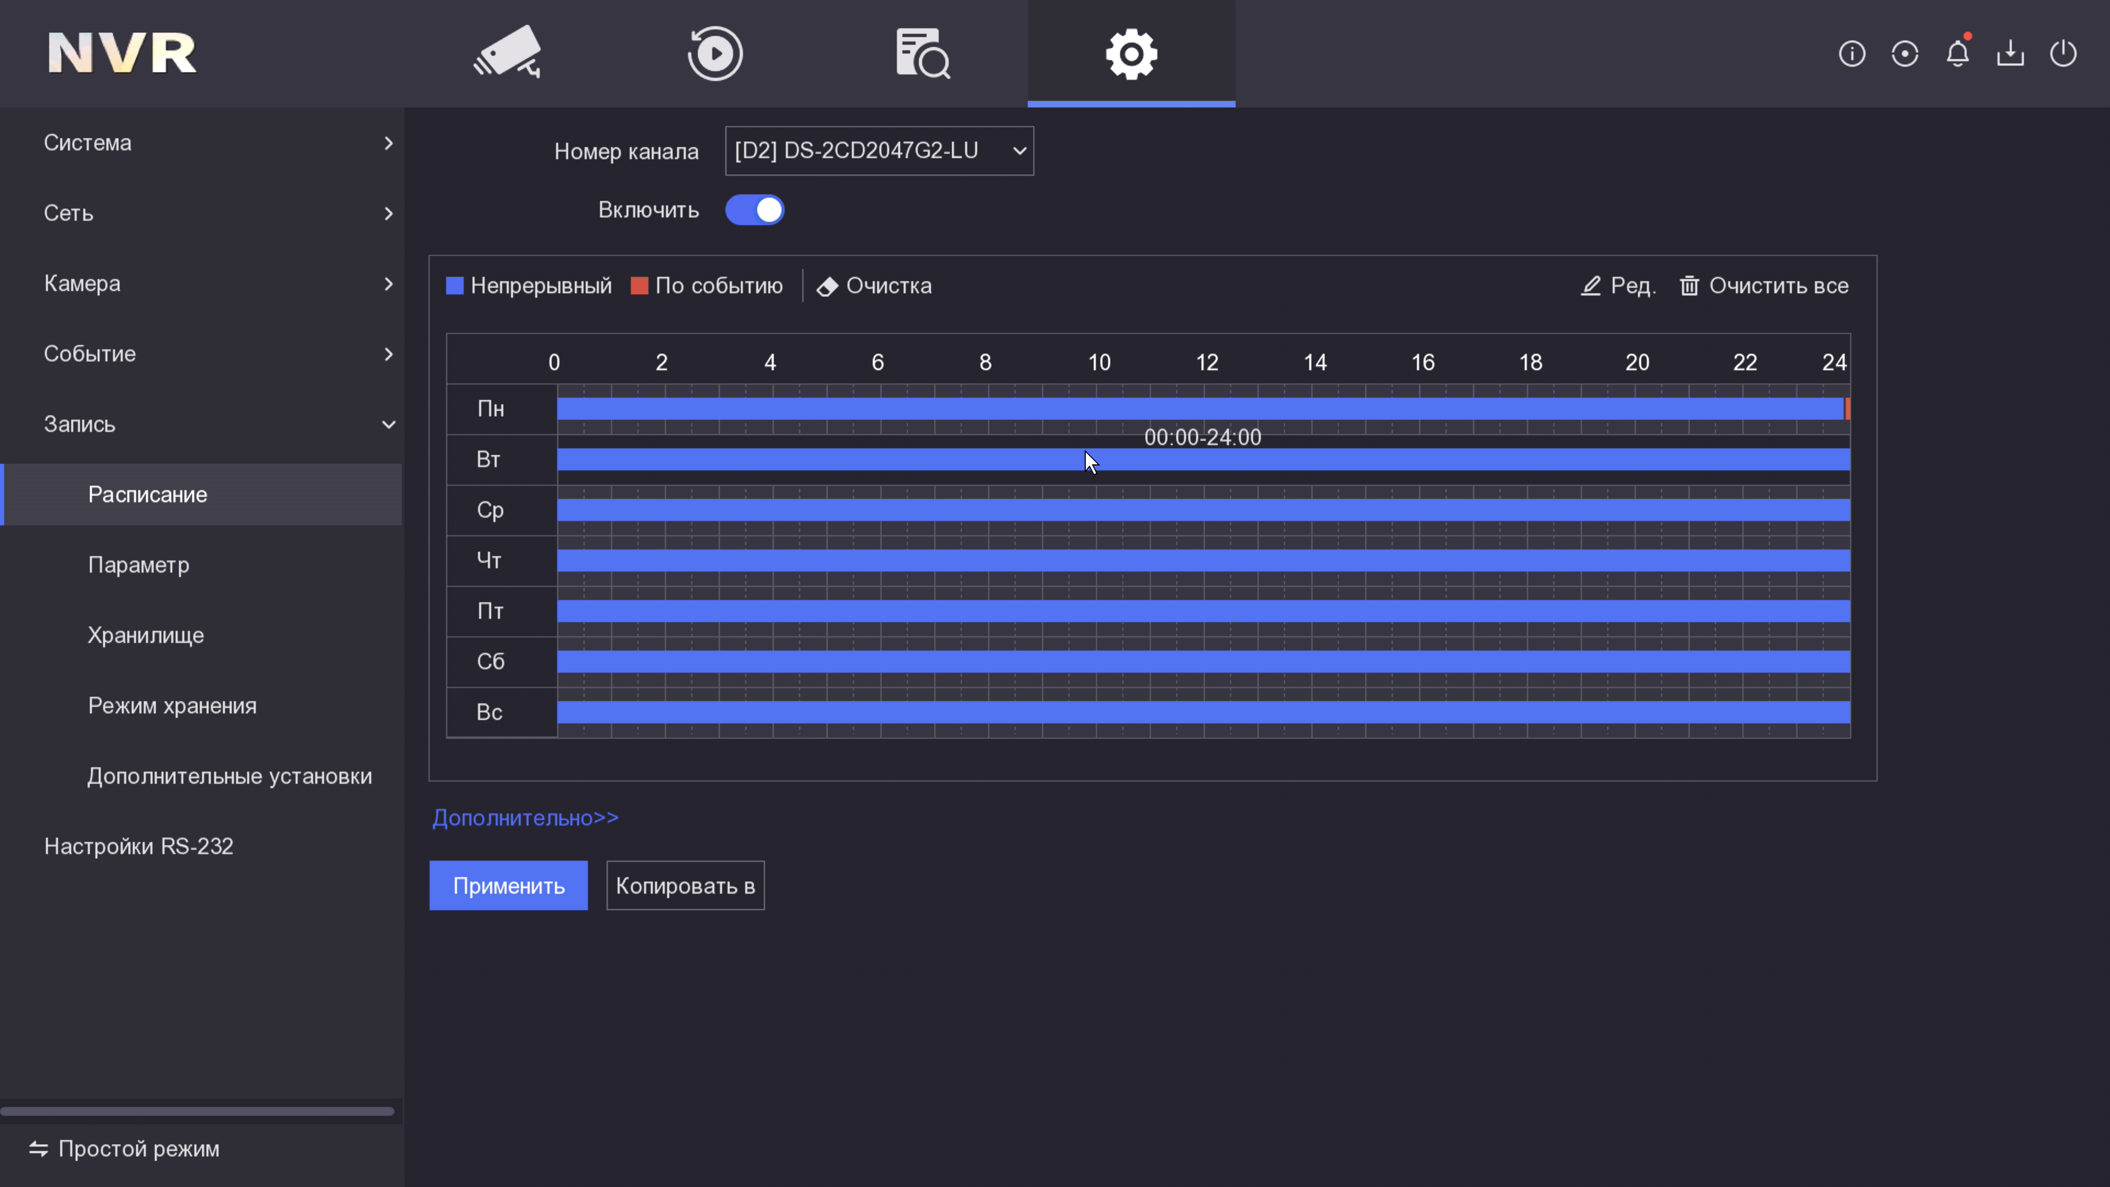Screen dimensions: 2110x1187
Task: Open the playback icon in top bar
Action: [x=714, y=53]
